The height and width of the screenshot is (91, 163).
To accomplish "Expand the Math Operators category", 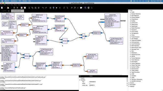I will coord(130,46).
